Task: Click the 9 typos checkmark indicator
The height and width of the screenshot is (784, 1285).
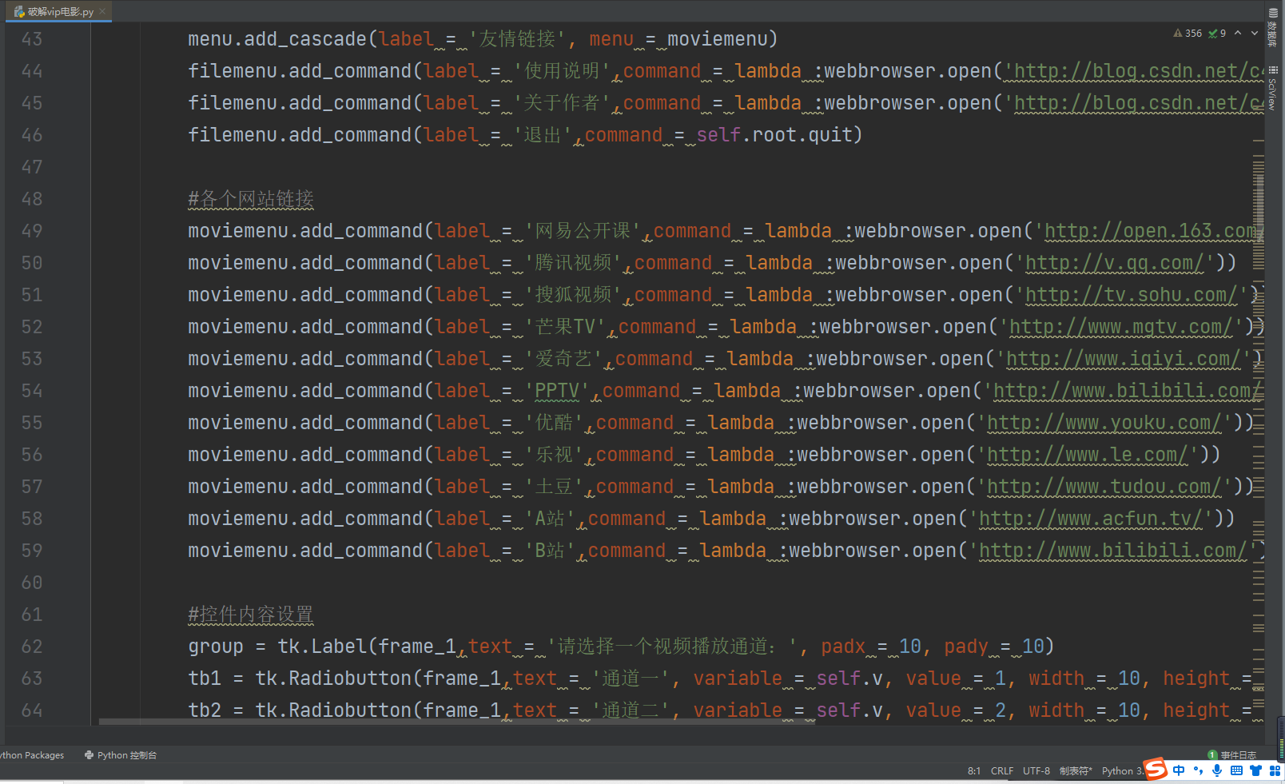Action: [x=1217, y=34]
